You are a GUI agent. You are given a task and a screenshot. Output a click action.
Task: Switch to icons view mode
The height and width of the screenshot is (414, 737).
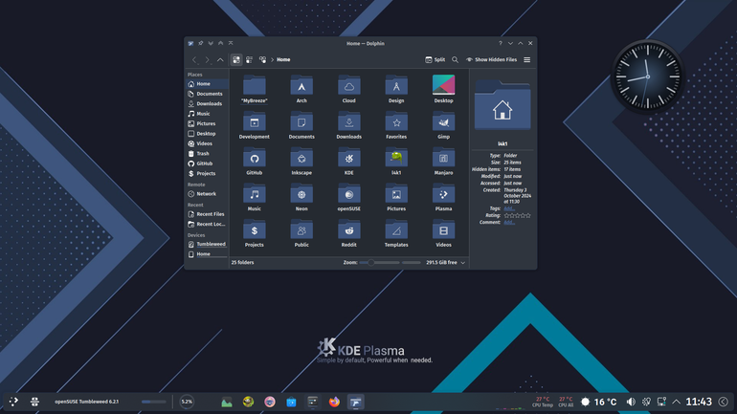click(x=236, y=59)
